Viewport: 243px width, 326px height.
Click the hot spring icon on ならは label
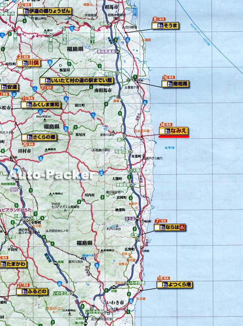click(182, 227)
